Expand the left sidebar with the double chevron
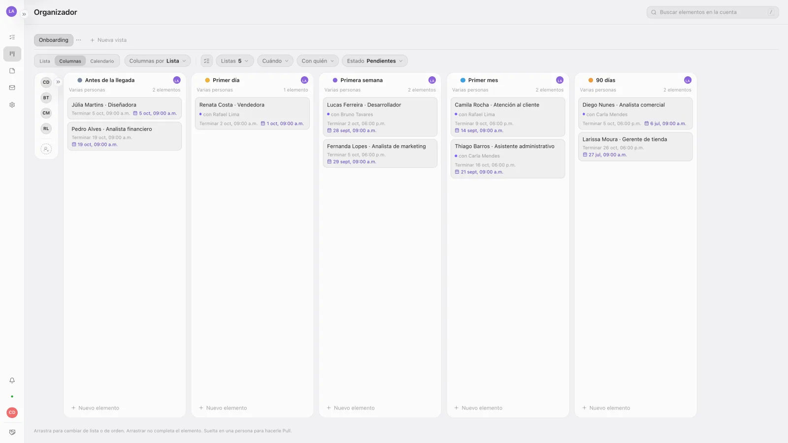Image resolution: width=788 pixels, height=443 pixels. [x=24, y=14]
